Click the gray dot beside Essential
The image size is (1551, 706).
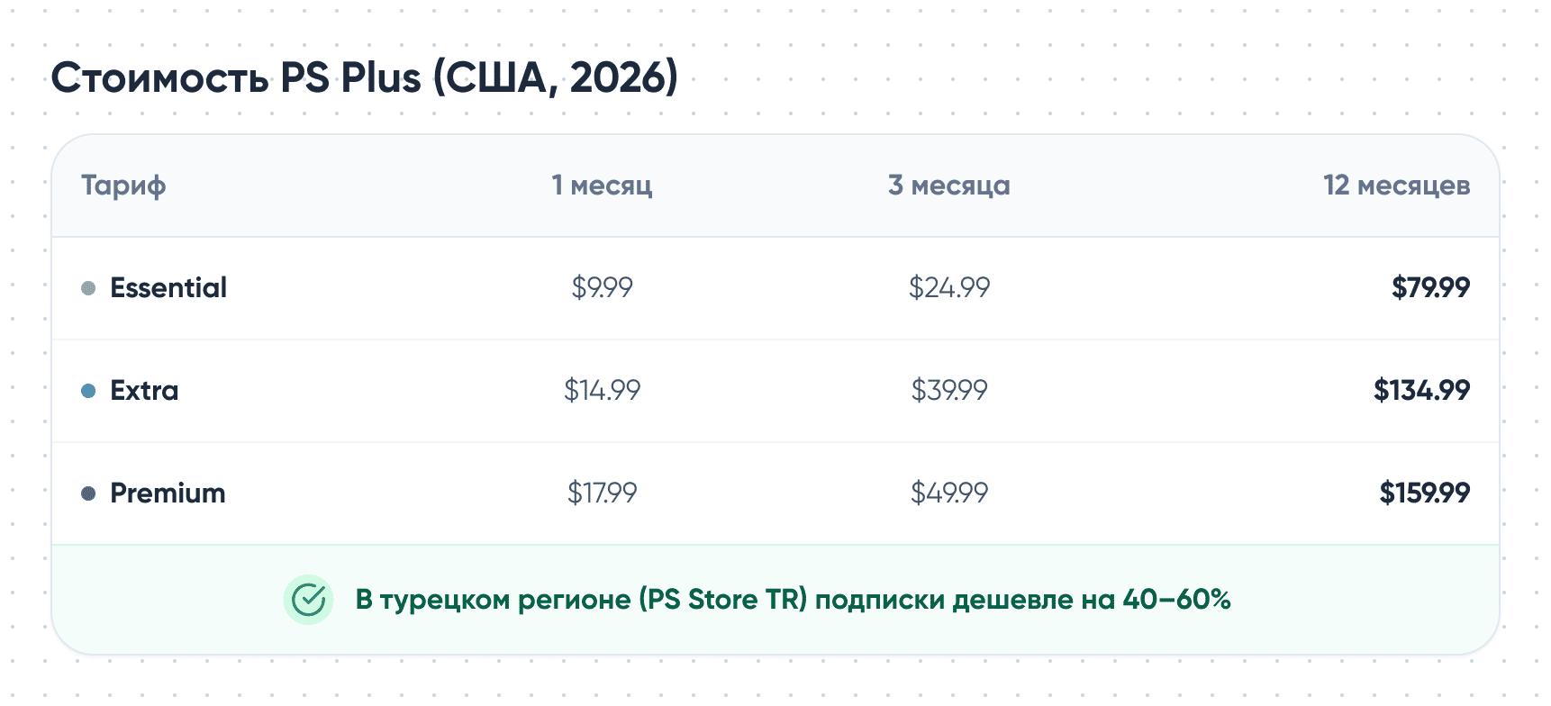88,288
